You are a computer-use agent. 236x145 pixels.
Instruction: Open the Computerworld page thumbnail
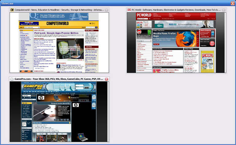59,43
